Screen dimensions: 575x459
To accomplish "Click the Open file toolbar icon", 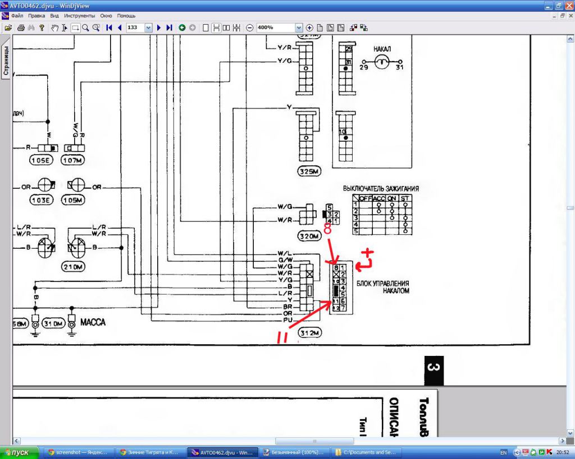I will point(8,27).
